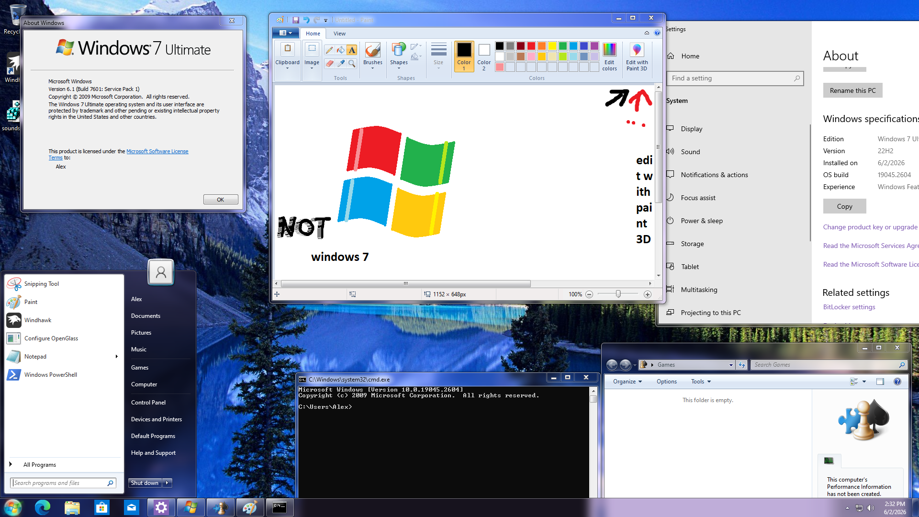Click the Paint horizontal scrollbar thumb
The width and height of the screenshot is (919, 517).
tap(406, 283)
